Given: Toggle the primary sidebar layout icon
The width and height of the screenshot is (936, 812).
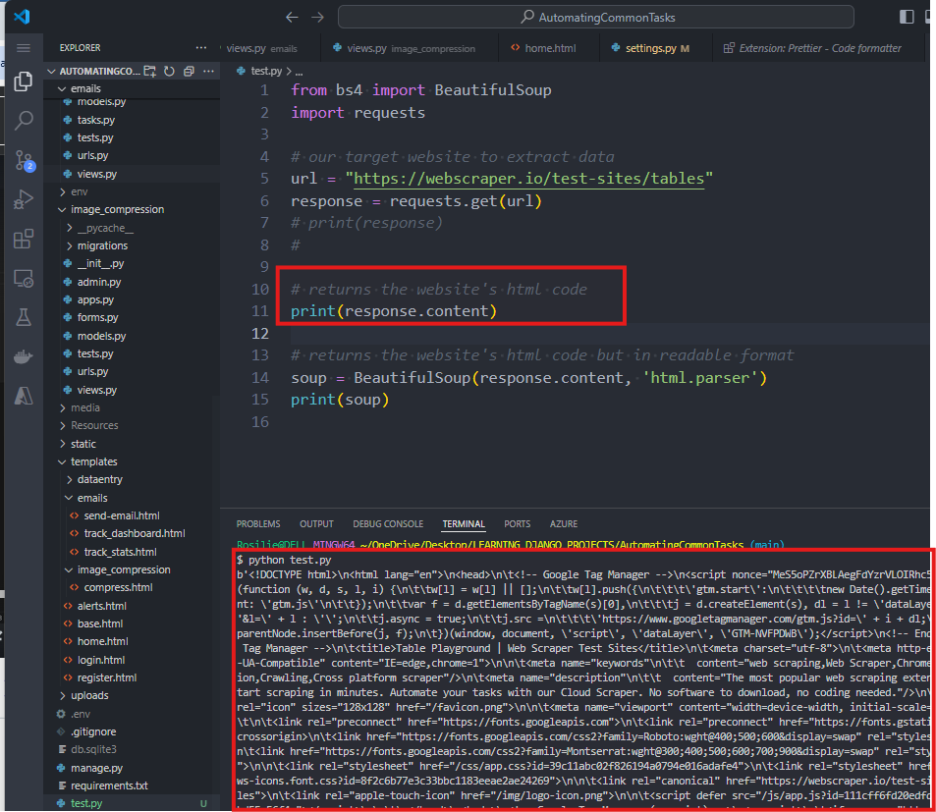Looking at the screenshot, I should (907, 17).
